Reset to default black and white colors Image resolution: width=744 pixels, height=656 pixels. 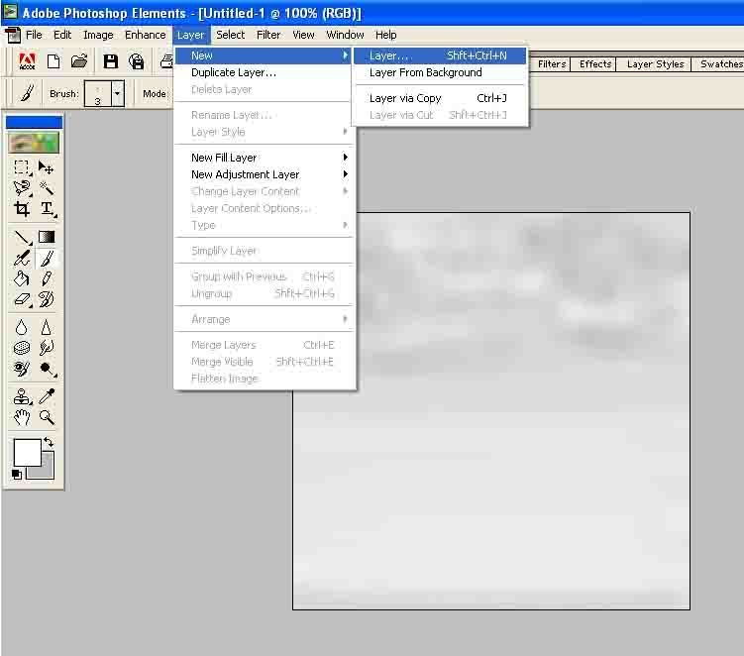(x=17, y=476)
